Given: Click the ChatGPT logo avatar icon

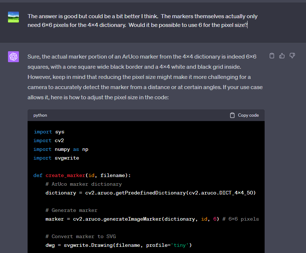Looking at the screenshot, I should click(x=13, y=57).
